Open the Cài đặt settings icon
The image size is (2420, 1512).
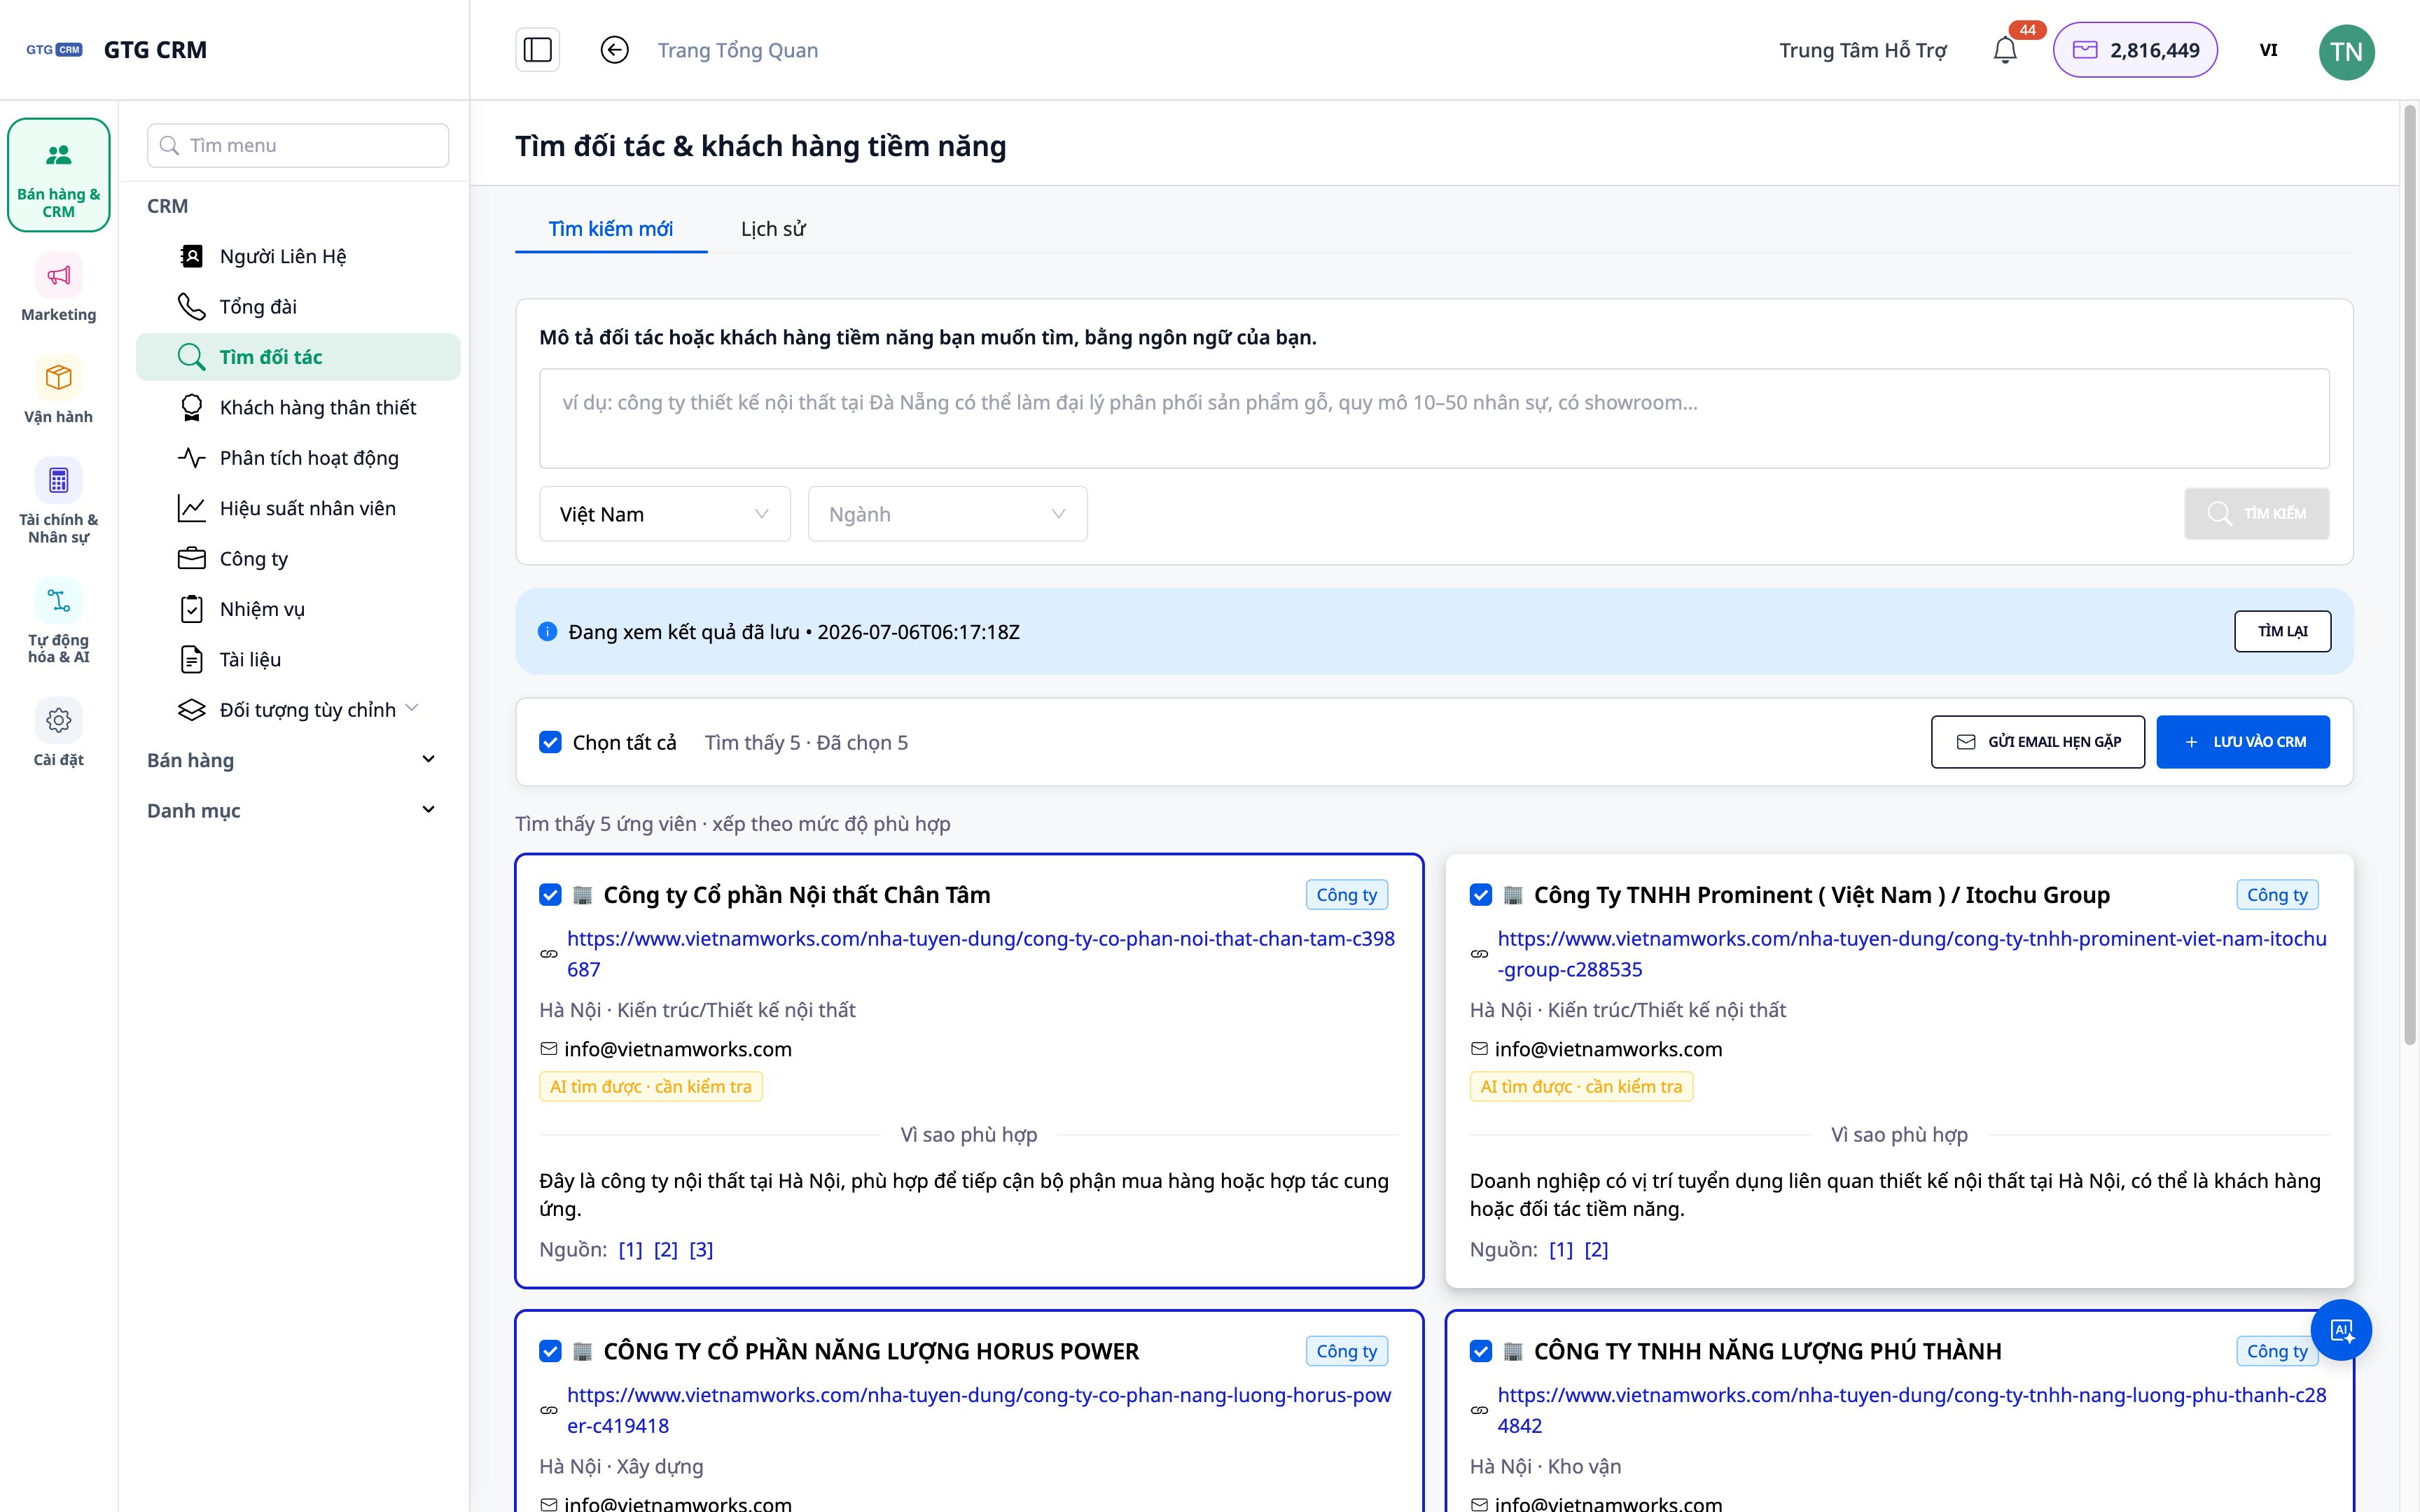(x=59, y=720)
